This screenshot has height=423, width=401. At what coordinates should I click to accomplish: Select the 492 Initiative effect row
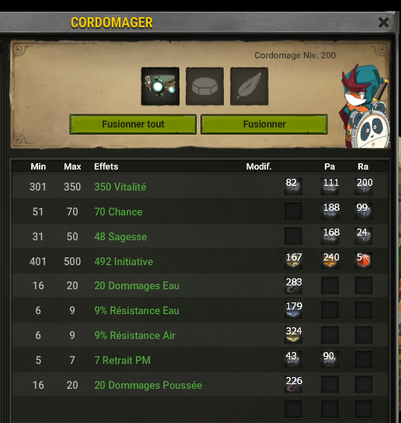pos(200,261)
